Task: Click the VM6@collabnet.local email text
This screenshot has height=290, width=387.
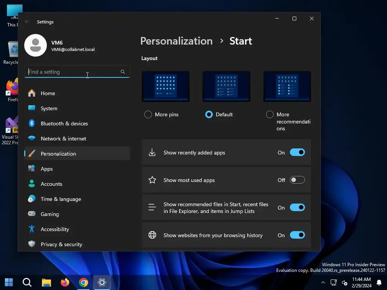Action: 73,49
